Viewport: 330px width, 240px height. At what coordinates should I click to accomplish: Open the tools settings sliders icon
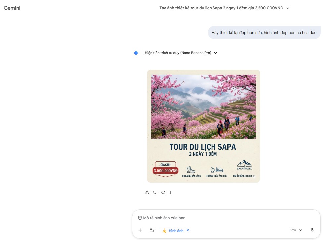tap(152, 230)
